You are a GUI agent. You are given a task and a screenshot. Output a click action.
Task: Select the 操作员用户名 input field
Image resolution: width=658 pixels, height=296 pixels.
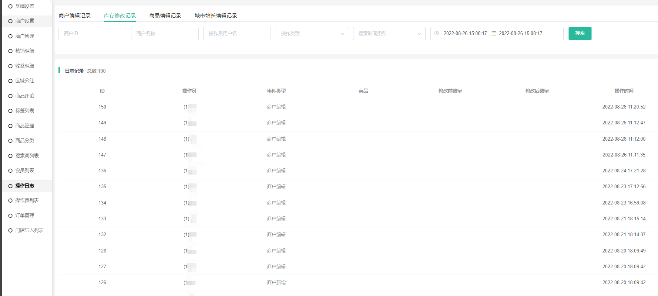point(237,34)
